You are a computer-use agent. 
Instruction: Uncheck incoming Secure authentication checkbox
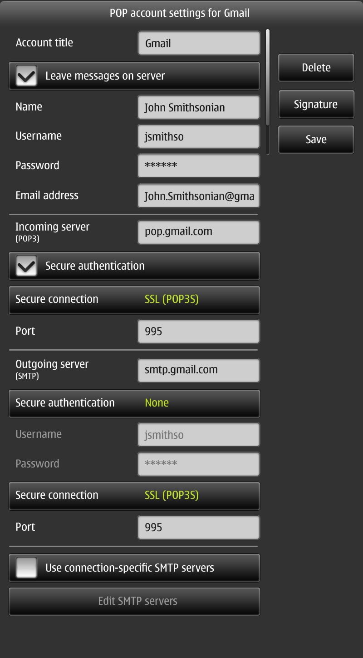coord(26,266)
